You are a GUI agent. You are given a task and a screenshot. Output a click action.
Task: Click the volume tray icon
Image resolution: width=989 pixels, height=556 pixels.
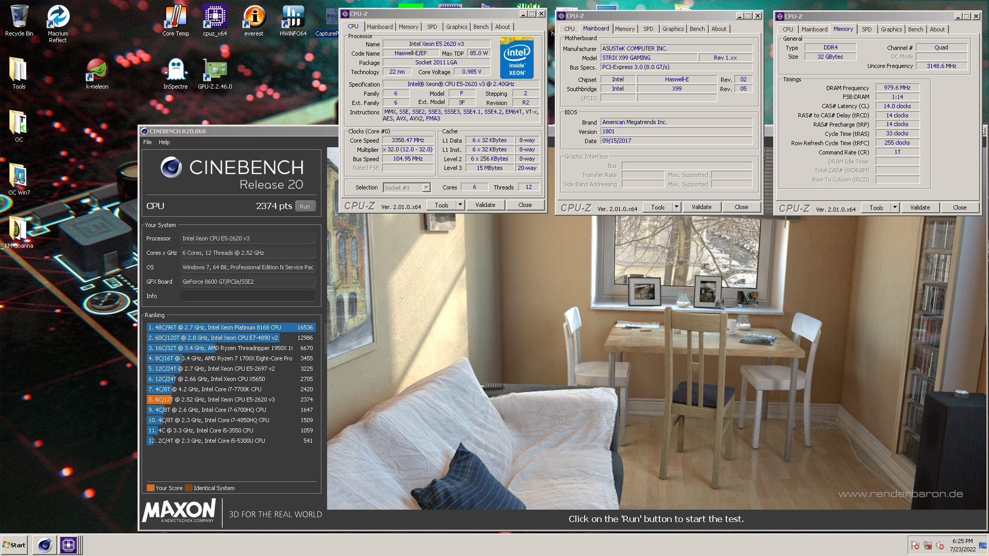(x=940, y=545)
